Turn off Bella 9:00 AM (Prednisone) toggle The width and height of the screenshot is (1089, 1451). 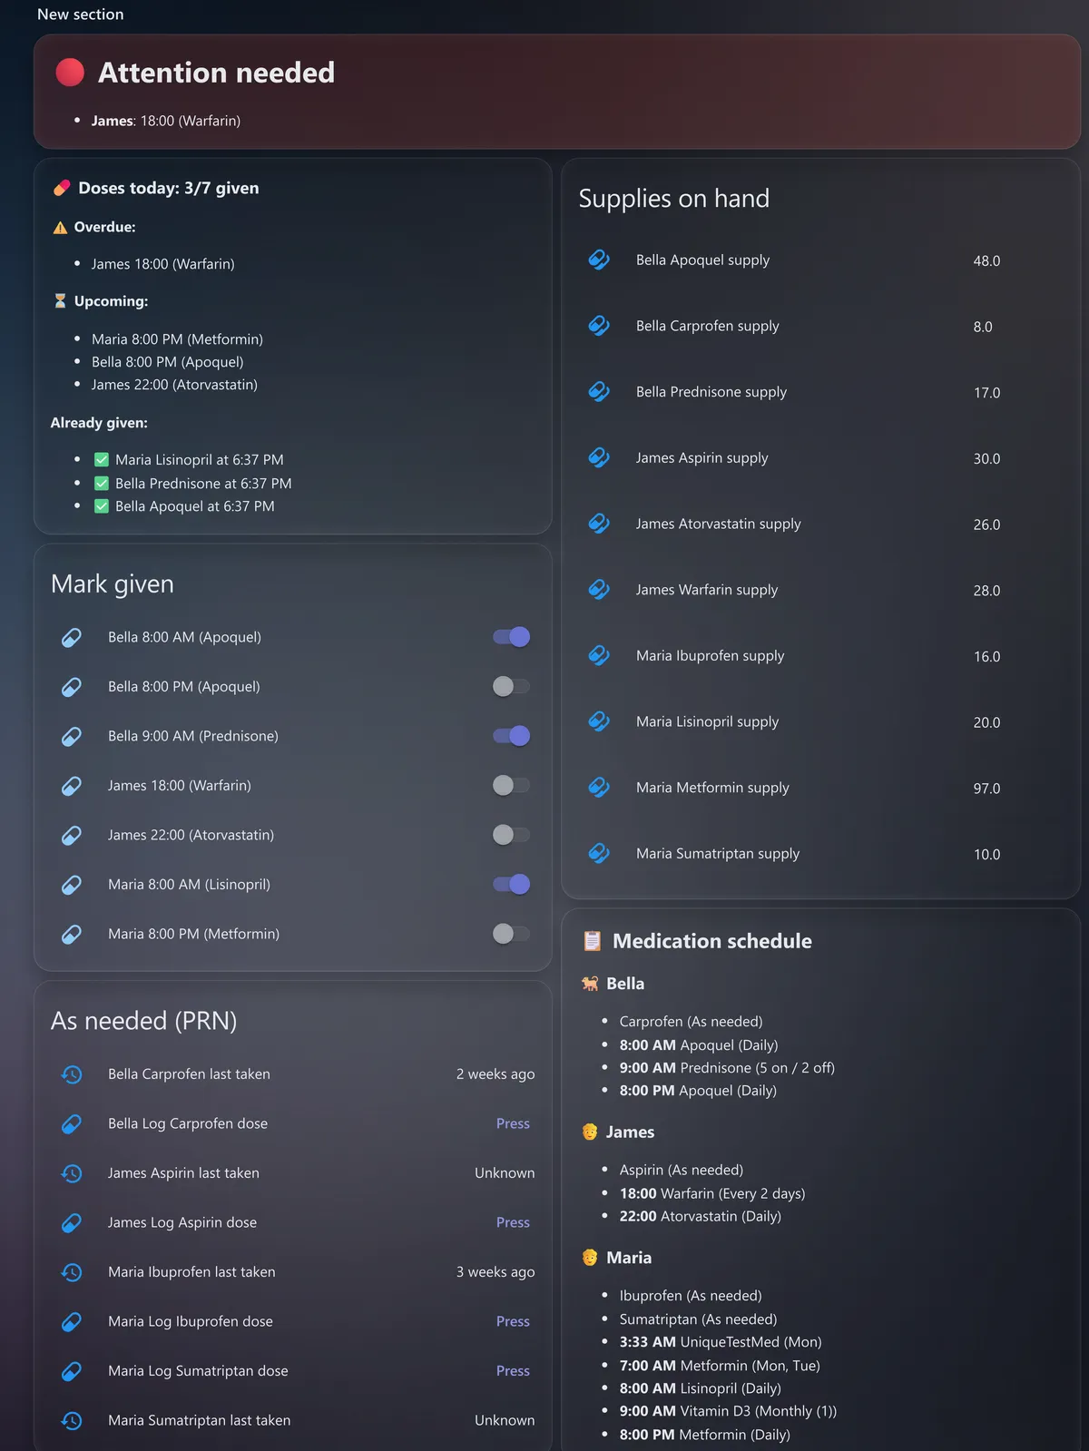511,736
